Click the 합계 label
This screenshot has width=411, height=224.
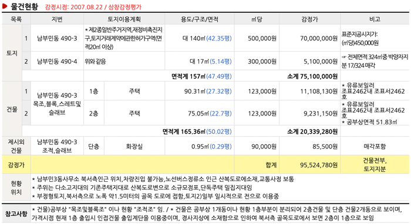271,165
